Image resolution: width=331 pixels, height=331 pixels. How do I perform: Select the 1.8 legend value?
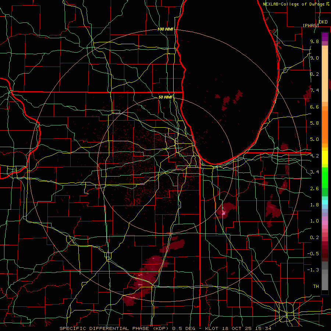[314, 205]
